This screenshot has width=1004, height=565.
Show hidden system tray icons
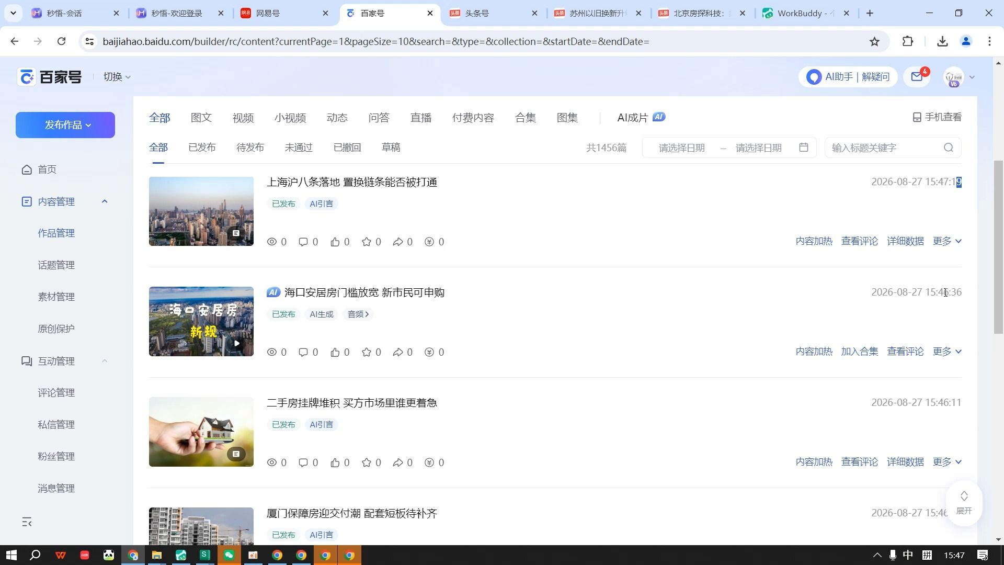pos(877,555)
